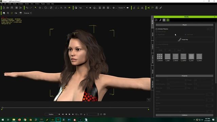Collapse the Physics section header
The width and height of the screenshot is (217, 122).
(x=184, y=25)
